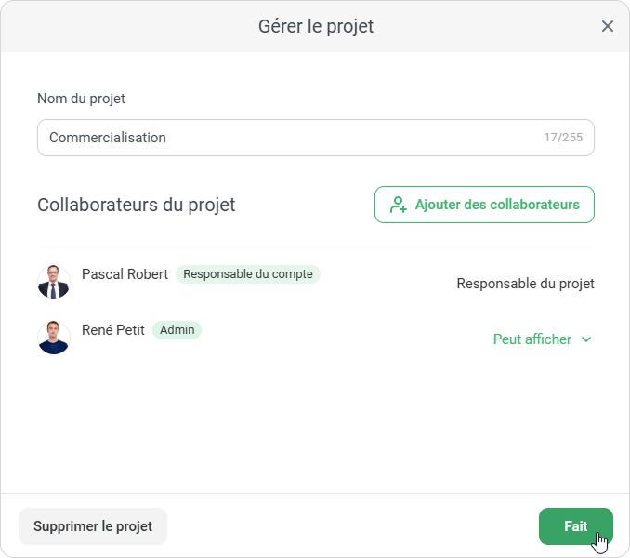Close the Gérer le projet dialog
This screenshot has height=558, width=630.
tap(608, 26)
